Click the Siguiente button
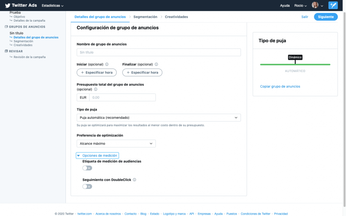This screenshot has width=346, height=216. [325, 17]
